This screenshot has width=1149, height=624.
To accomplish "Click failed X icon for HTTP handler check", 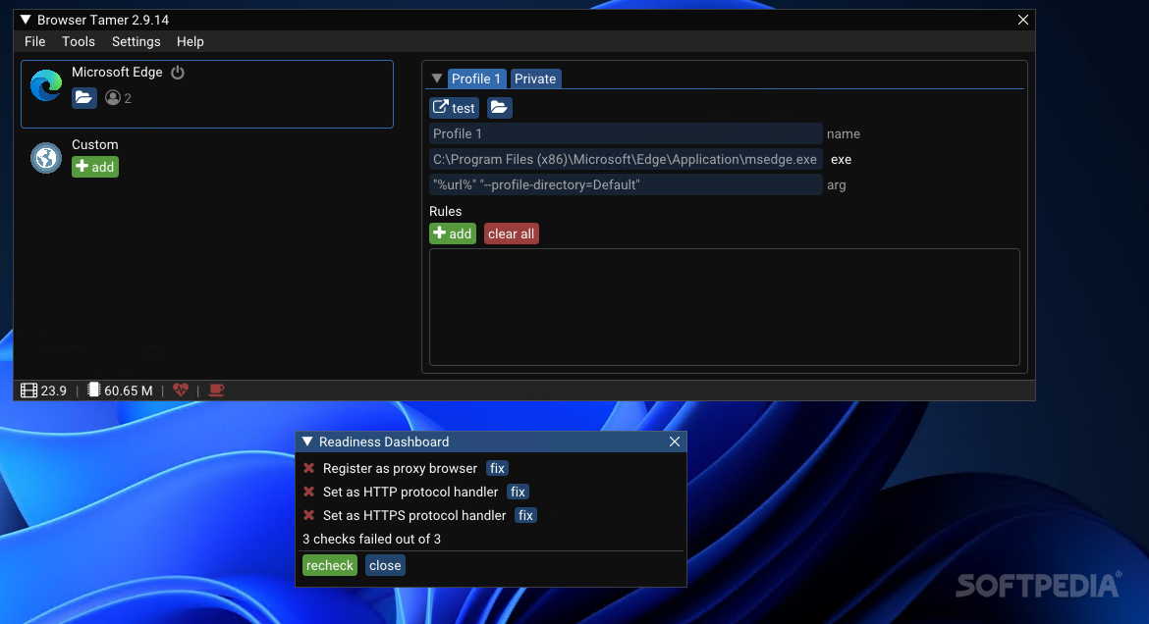I will pyautogui.click(x=309, y=492).
